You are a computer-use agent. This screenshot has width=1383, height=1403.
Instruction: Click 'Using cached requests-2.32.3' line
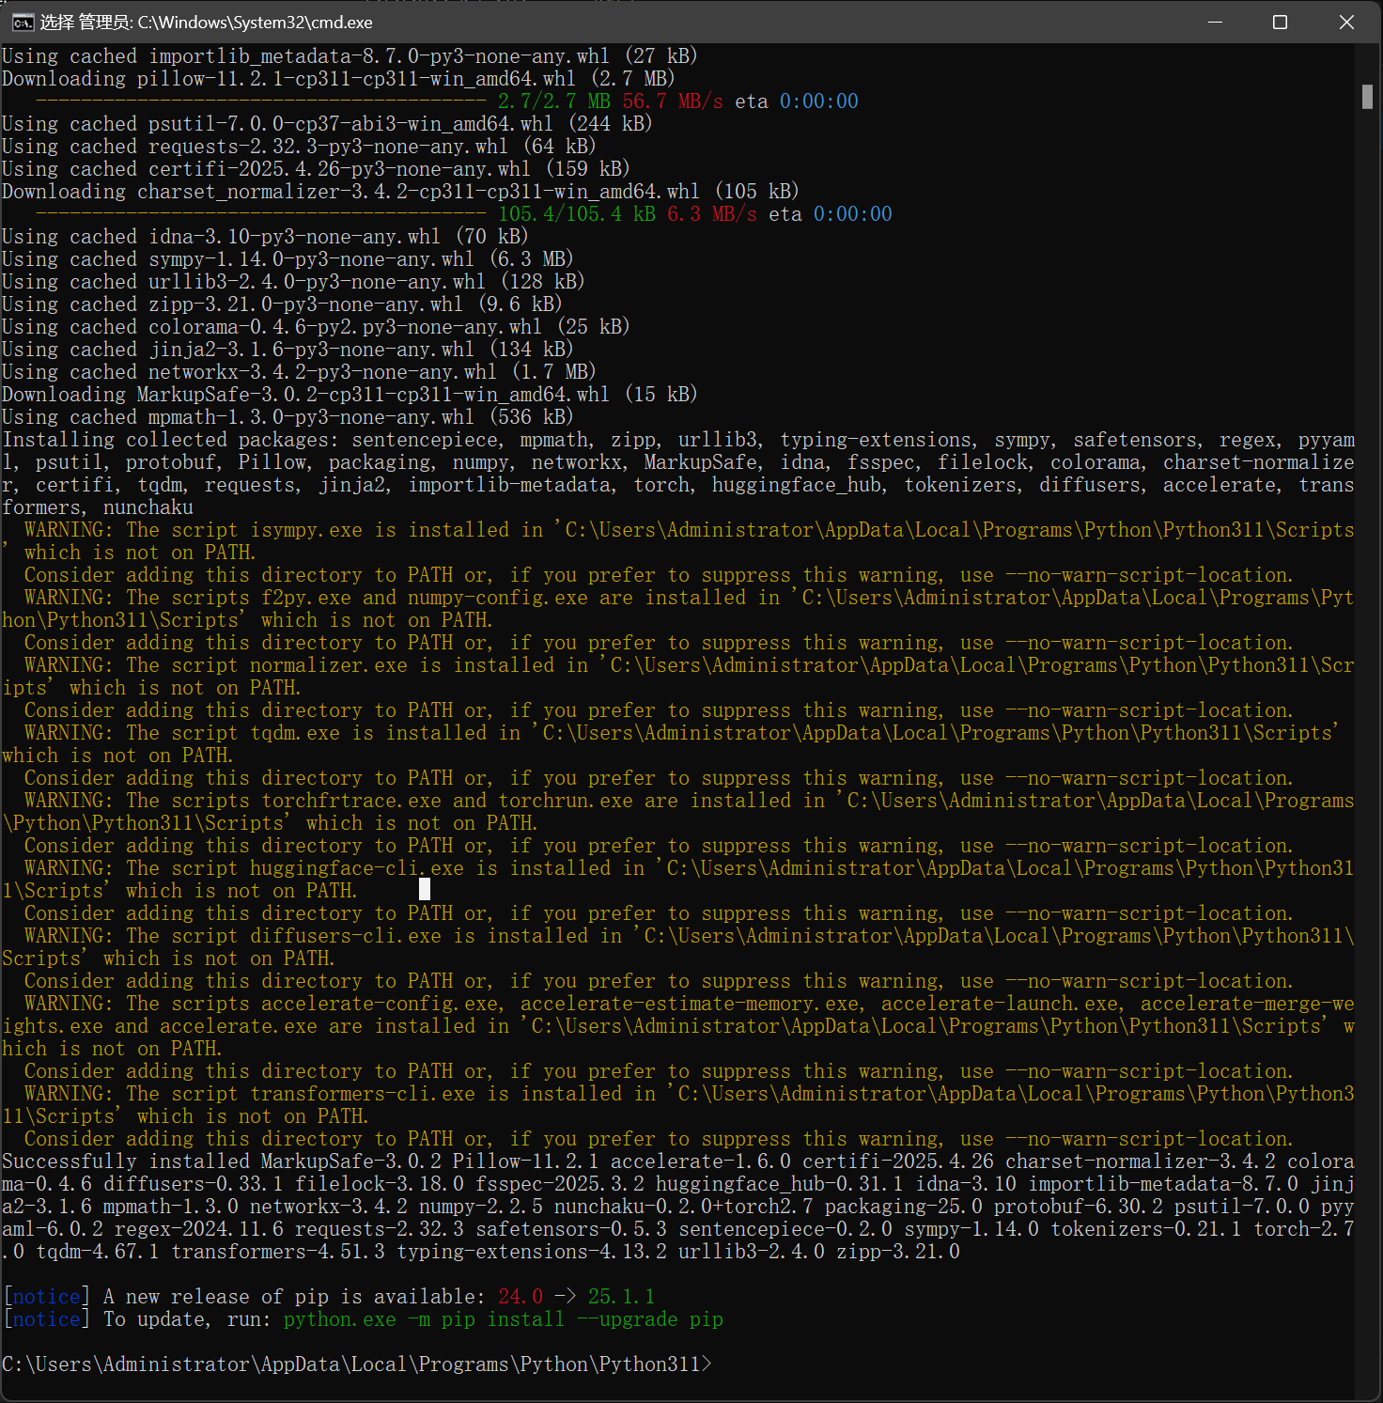299,147
